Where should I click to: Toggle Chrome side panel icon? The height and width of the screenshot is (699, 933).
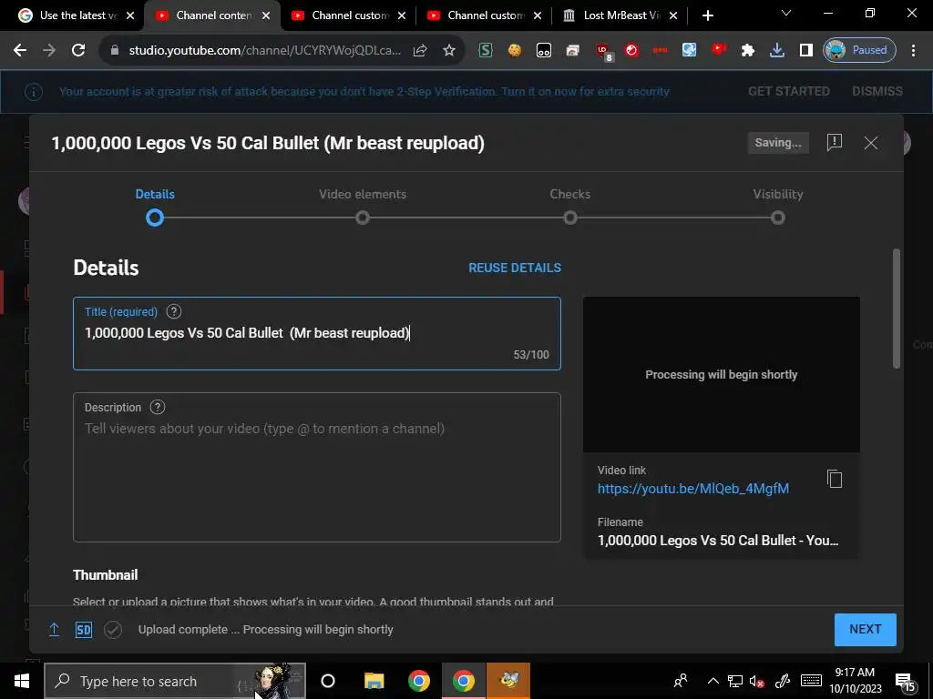click(806, 51)
